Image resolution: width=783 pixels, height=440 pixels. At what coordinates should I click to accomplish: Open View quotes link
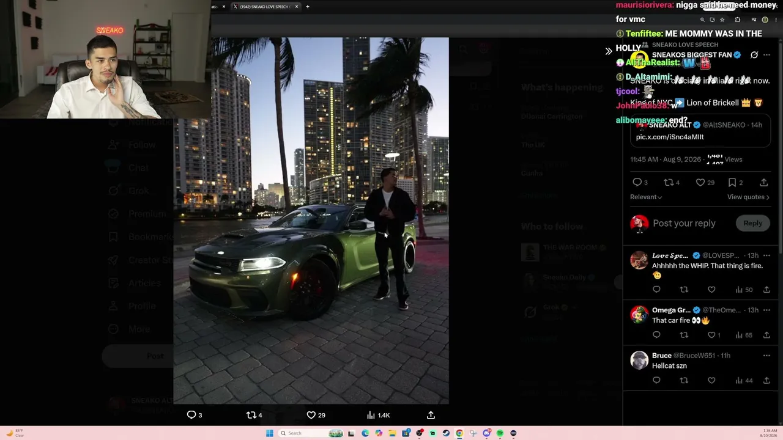748,197
